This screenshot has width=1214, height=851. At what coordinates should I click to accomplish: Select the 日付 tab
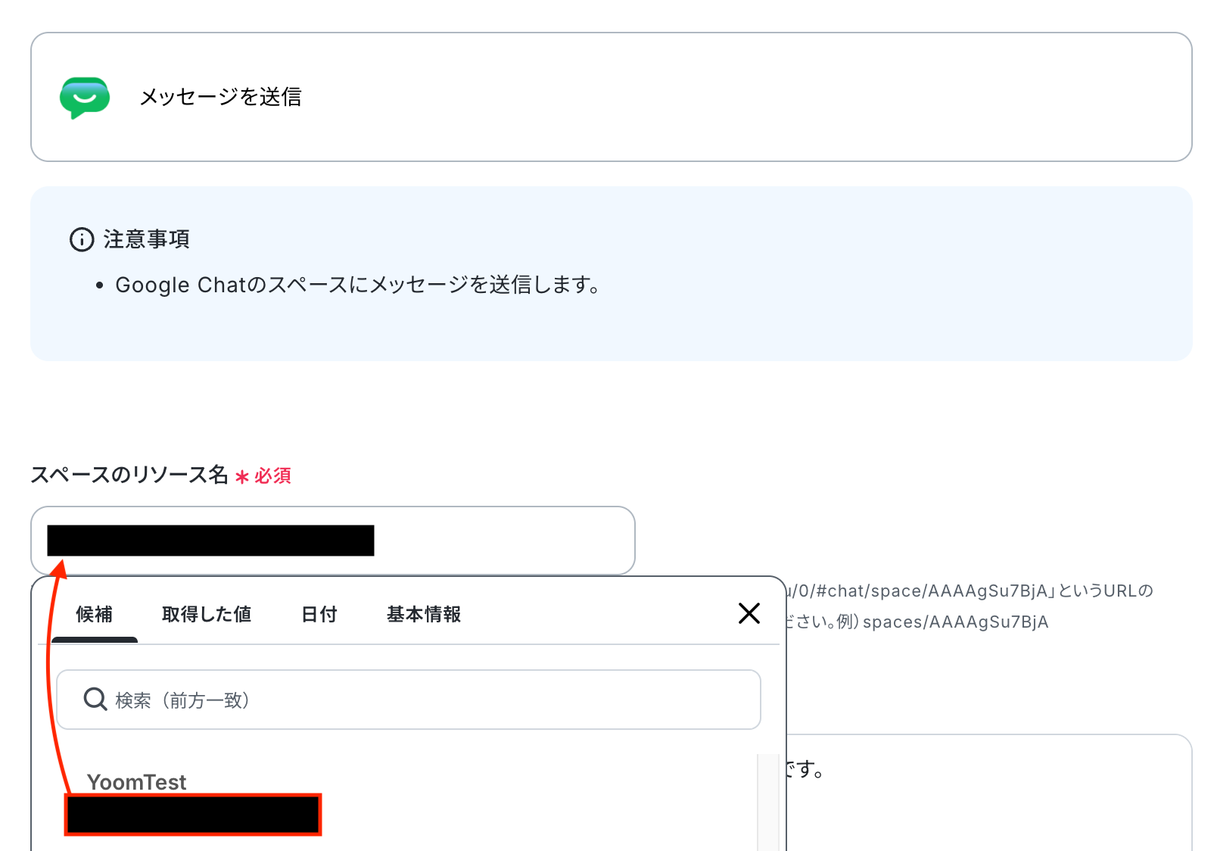[319, 614]
